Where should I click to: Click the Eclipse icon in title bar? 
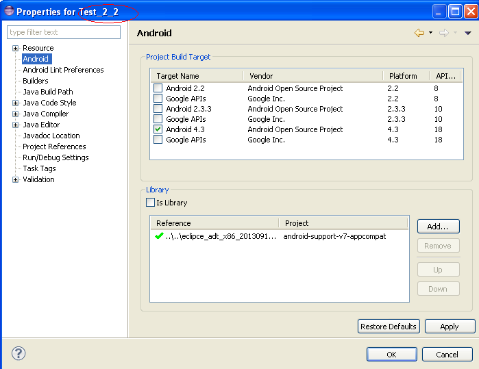point(9,11)
